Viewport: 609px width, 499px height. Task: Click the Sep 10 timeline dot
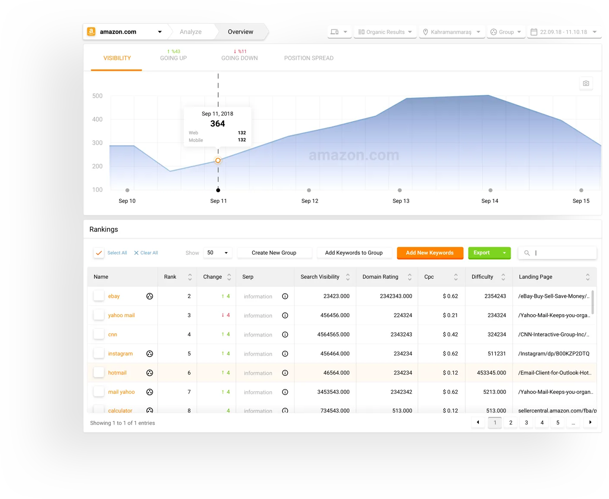pos(127,190)
